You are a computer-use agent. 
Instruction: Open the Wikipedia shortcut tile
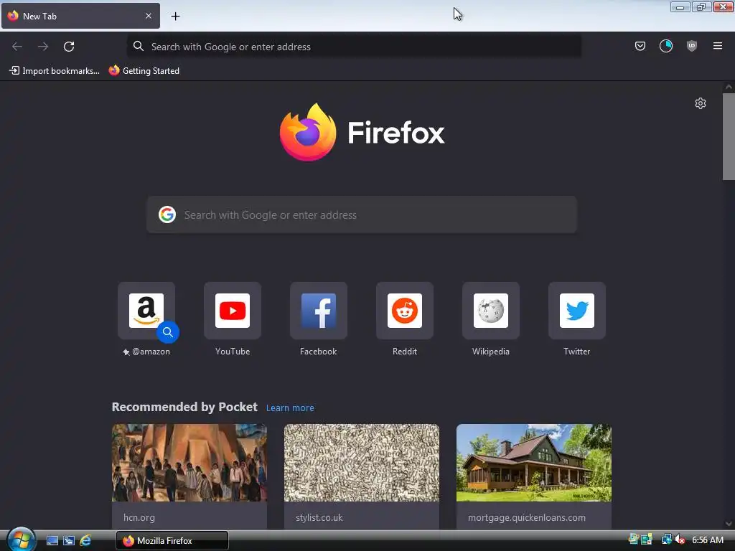coord(491,311)
